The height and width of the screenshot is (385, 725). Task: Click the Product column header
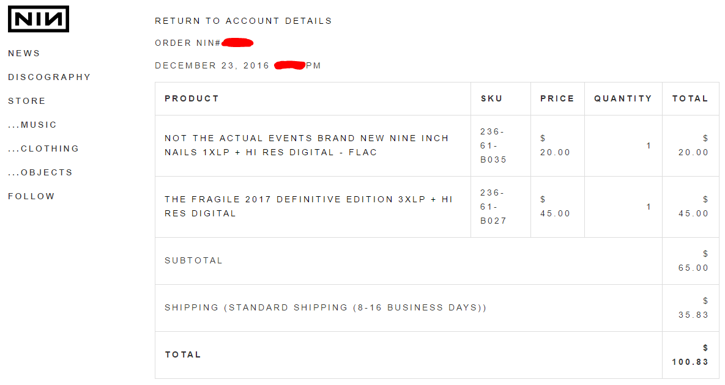click(x=191, y=98)
